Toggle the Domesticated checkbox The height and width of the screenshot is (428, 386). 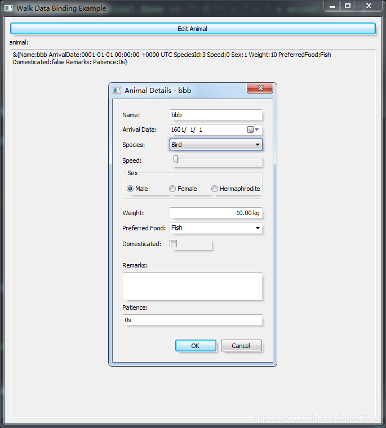[173, 243]
